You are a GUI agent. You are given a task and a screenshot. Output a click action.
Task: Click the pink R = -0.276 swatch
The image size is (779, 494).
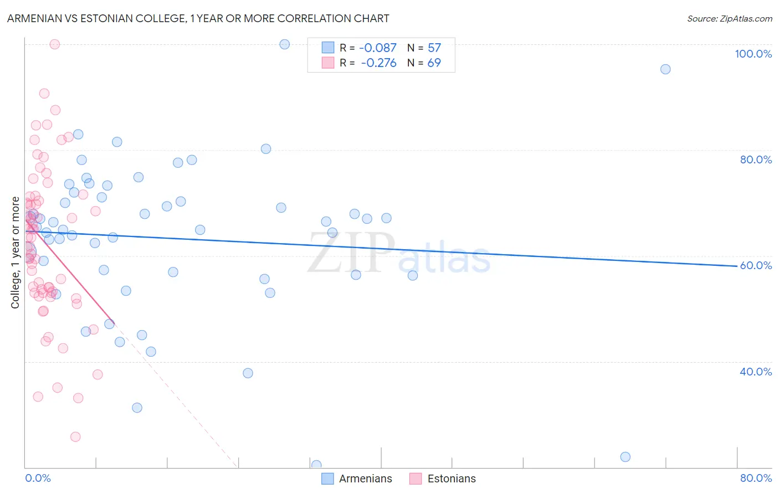[x=328, y=63]
